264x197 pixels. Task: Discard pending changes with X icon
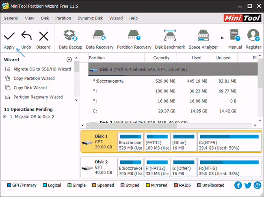coord(43,36)
